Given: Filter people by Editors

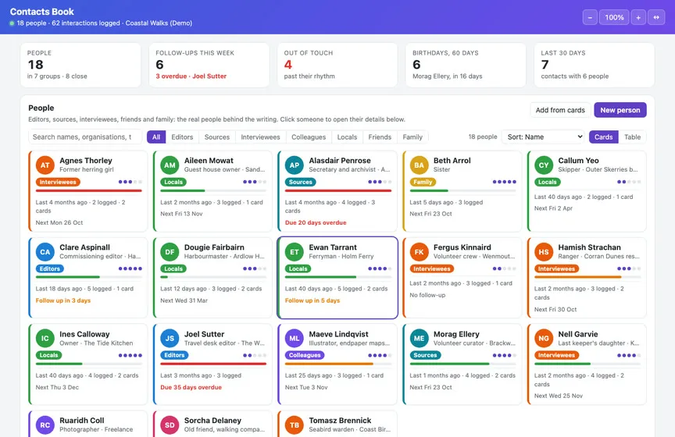Looking at the screenshot, I should [182, 137].
